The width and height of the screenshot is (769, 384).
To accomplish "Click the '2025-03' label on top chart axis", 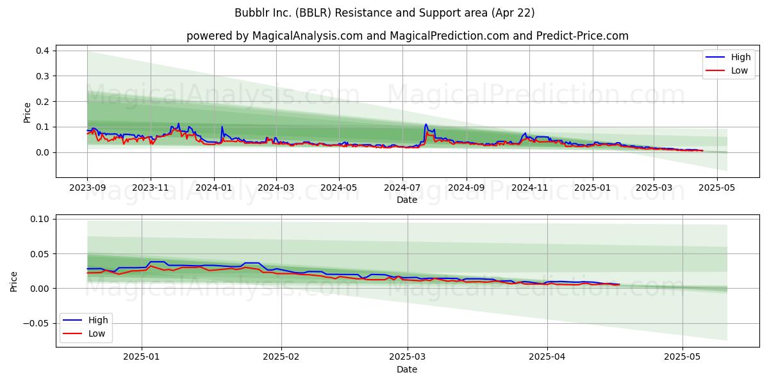I will (654, 188).
